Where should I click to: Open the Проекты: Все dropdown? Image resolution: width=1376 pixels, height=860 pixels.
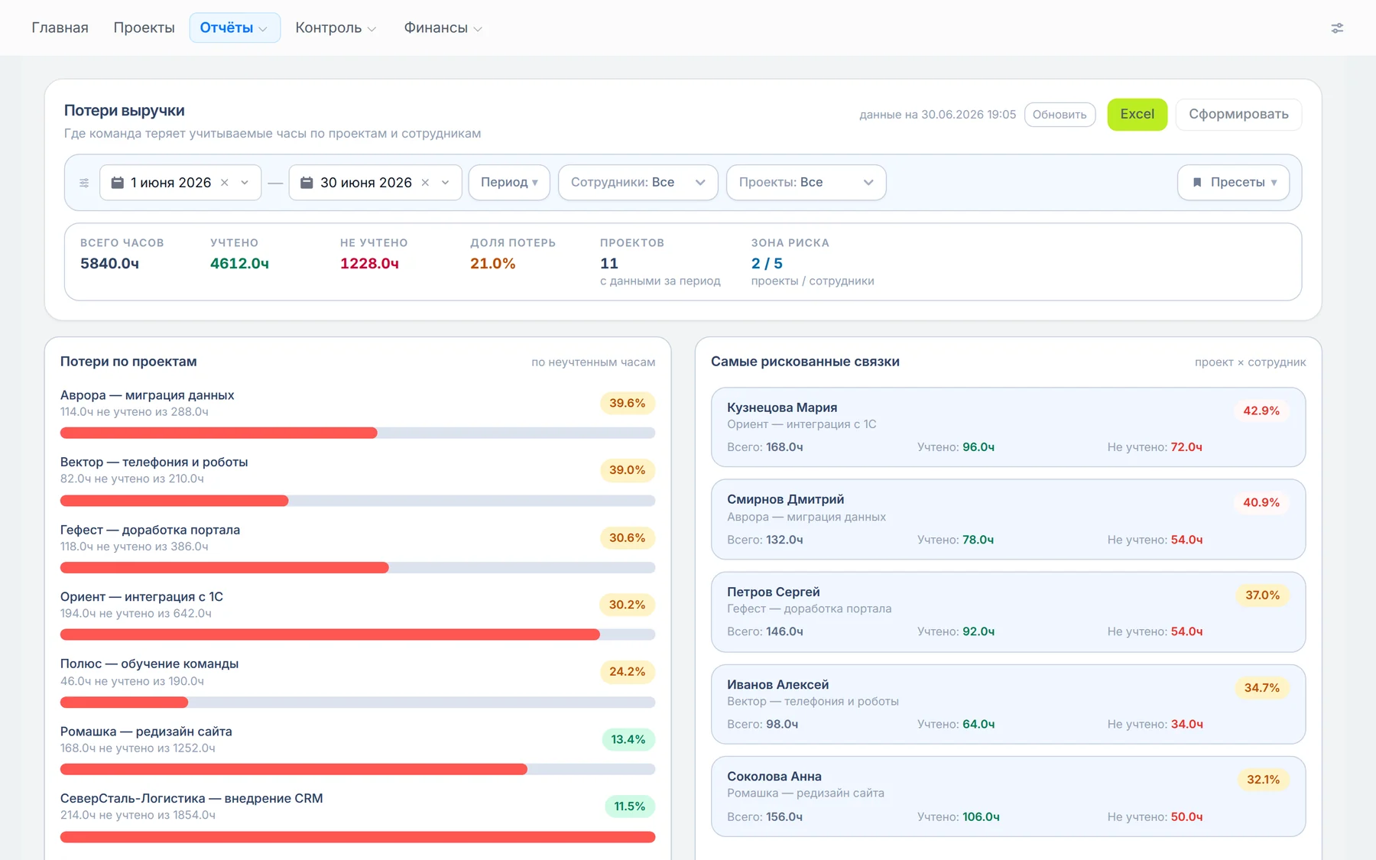pyautogui.click(x=806, y=183)
